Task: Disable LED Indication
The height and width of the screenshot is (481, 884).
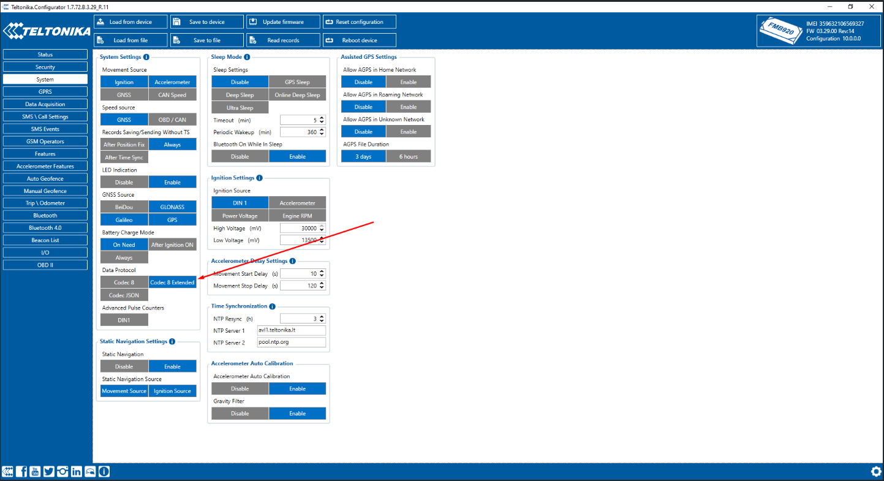Action: (x=124, y=182)
